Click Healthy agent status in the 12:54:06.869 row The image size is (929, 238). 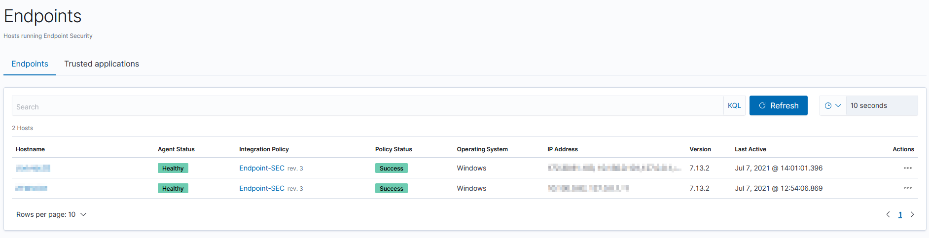pos(173,188)
